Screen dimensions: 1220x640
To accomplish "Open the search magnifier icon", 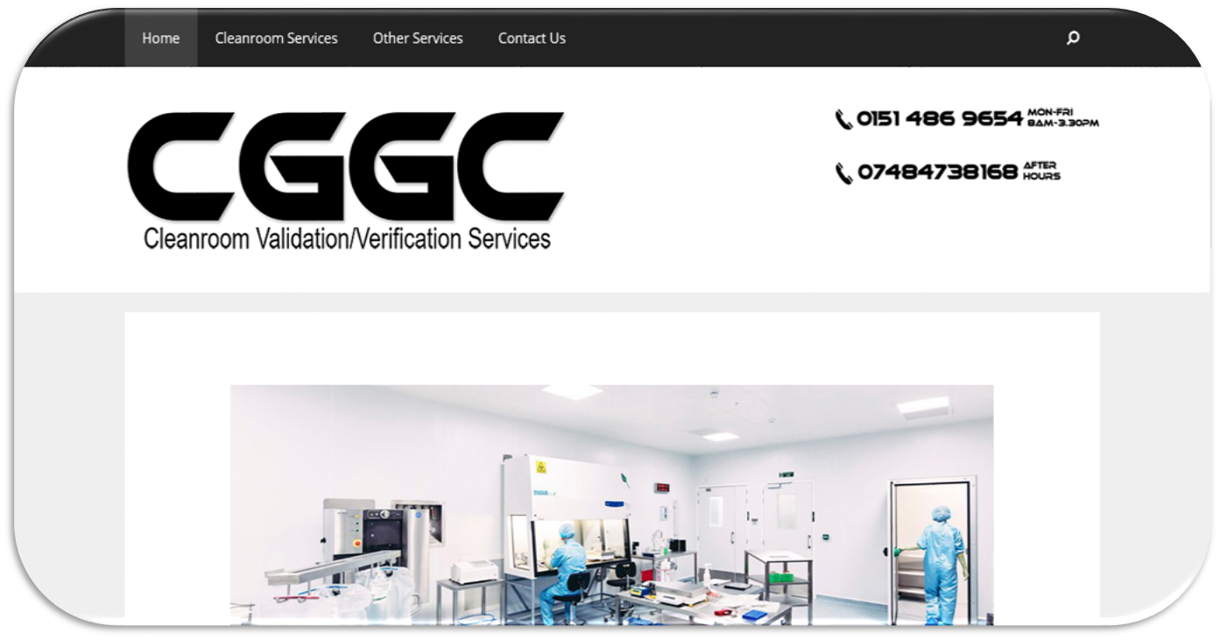I will click(x=1073, y=38).
